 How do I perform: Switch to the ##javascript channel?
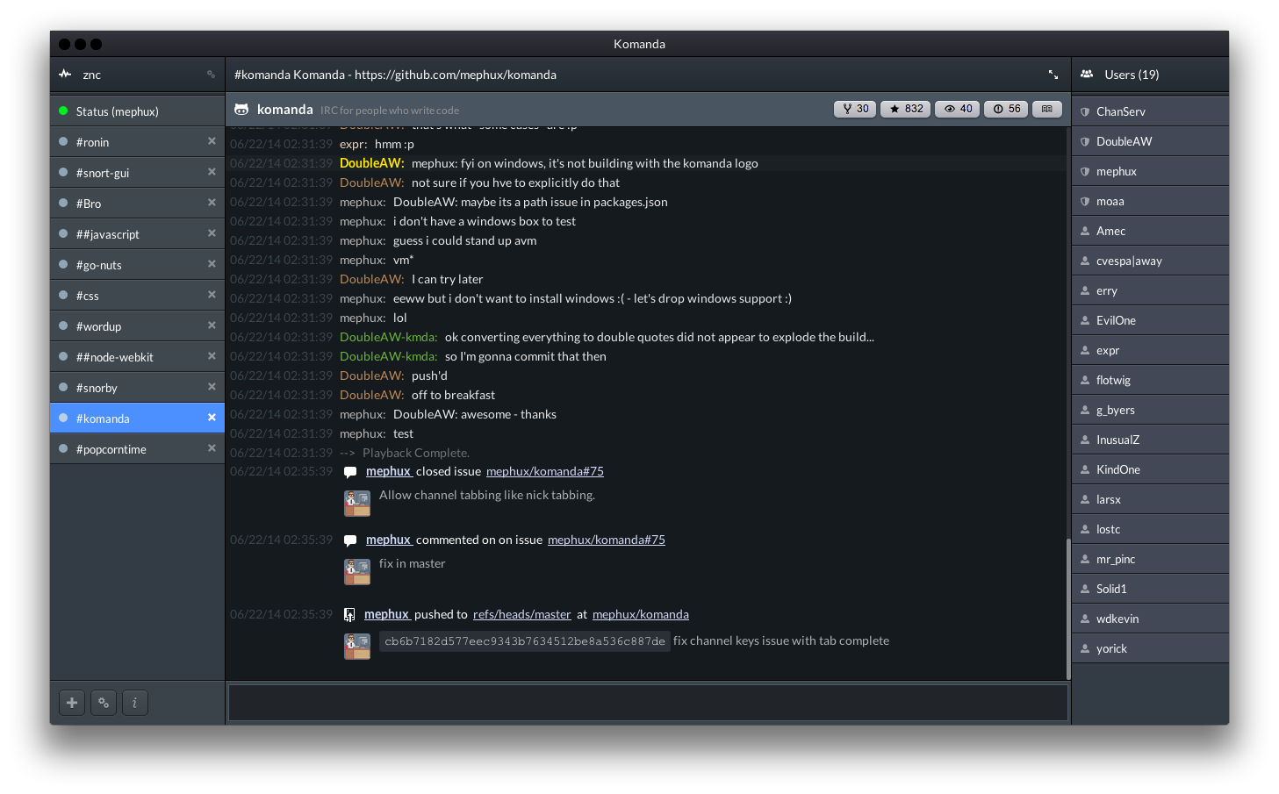pyautogui.click(x=137, y=234)
